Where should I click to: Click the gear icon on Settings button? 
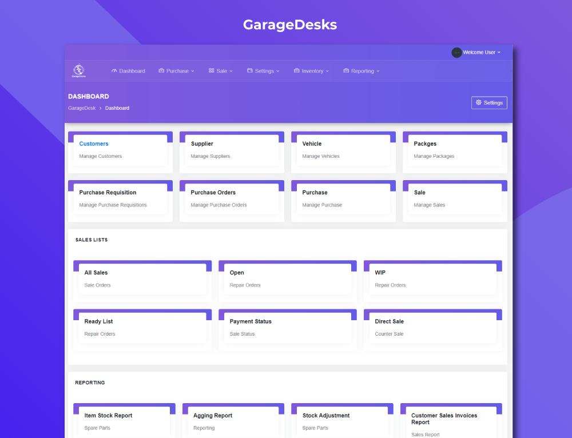(x=479, y=102)
